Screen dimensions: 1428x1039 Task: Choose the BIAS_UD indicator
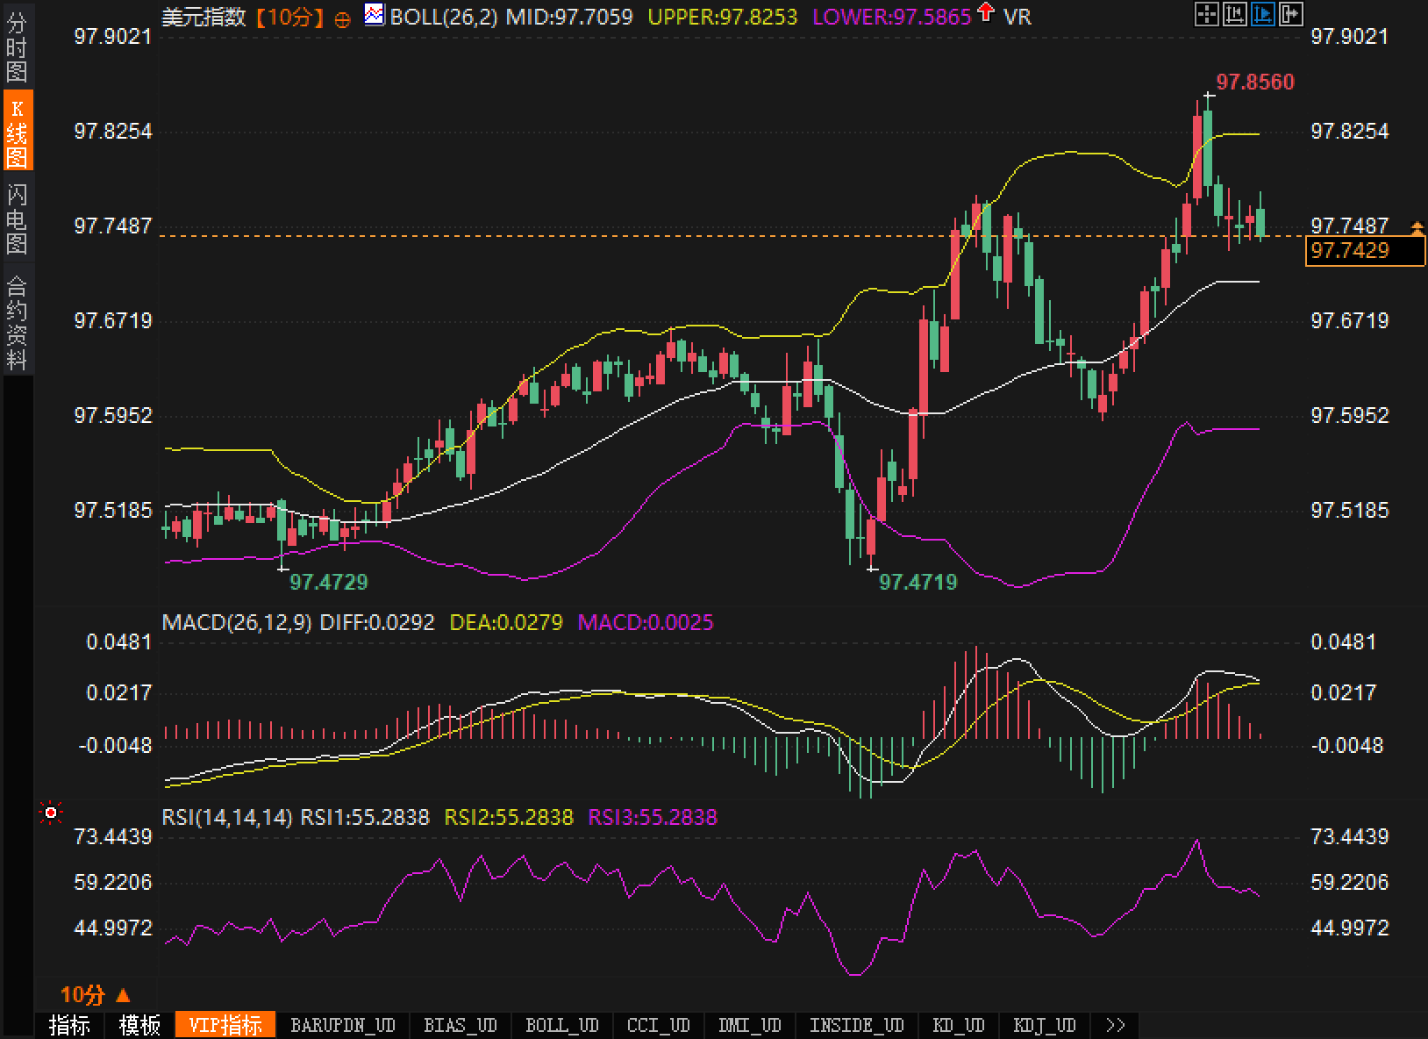coord(461,1025)
